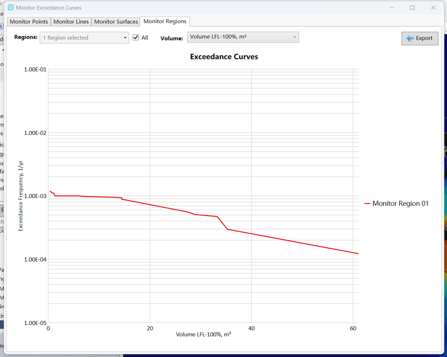447x357 pixels.
Task: Click the Monitor Exceedance Curves title text
Action: coord(49,8)
